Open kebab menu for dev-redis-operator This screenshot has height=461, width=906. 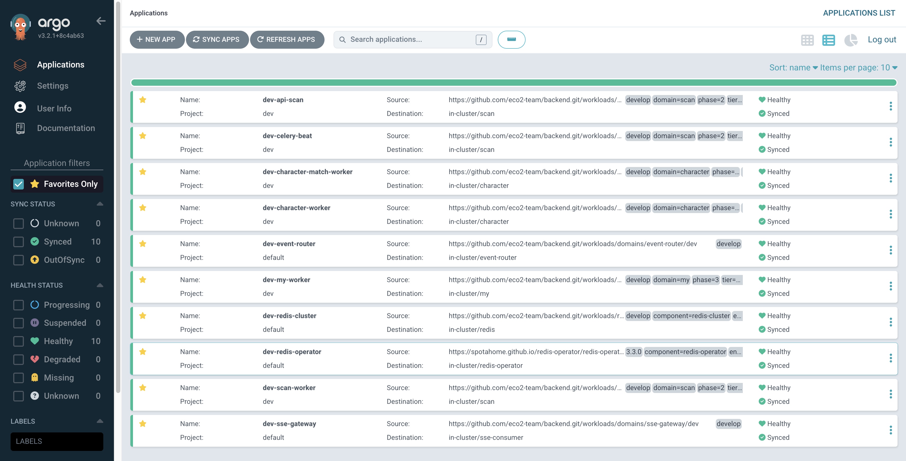click(x=891, y=358)
